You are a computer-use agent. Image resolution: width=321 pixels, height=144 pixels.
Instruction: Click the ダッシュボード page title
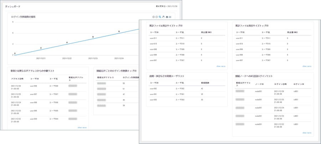pyautogui.click(x=13, y=6)
